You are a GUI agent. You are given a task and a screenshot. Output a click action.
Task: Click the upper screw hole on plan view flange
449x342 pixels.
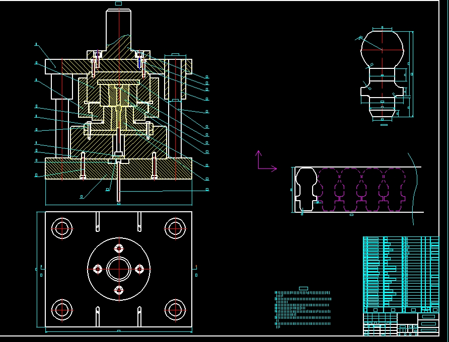tap(119, 248)
